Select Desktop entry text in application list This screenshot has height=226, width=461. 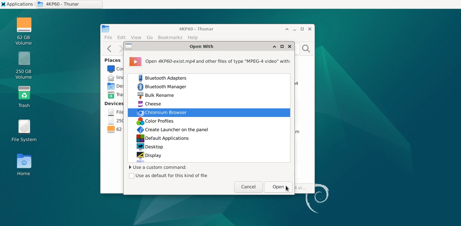point(154,147)
